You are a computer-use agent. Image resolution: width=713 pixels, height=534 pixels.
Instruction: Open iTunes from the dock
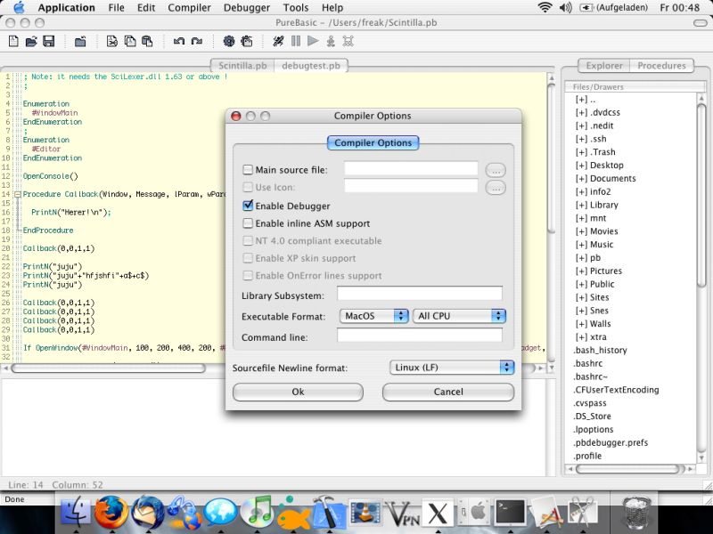258,513
